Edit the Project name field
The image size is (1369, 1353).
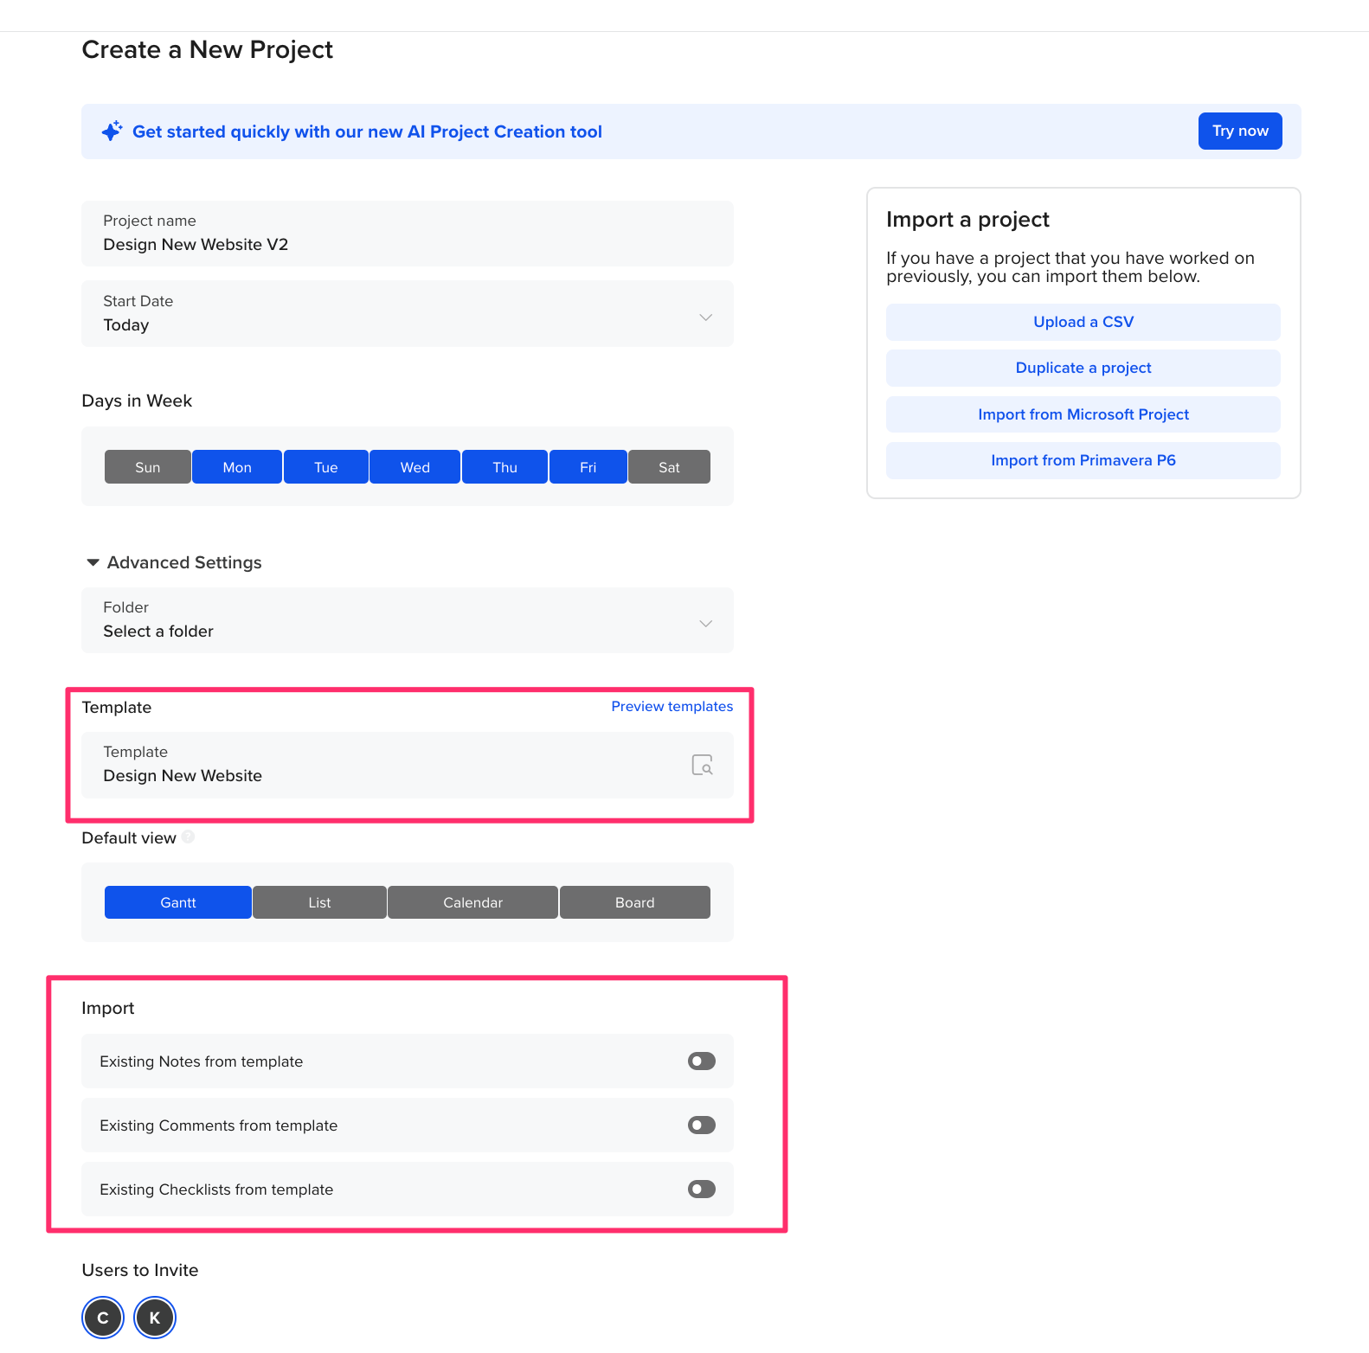tap(408, 234)
